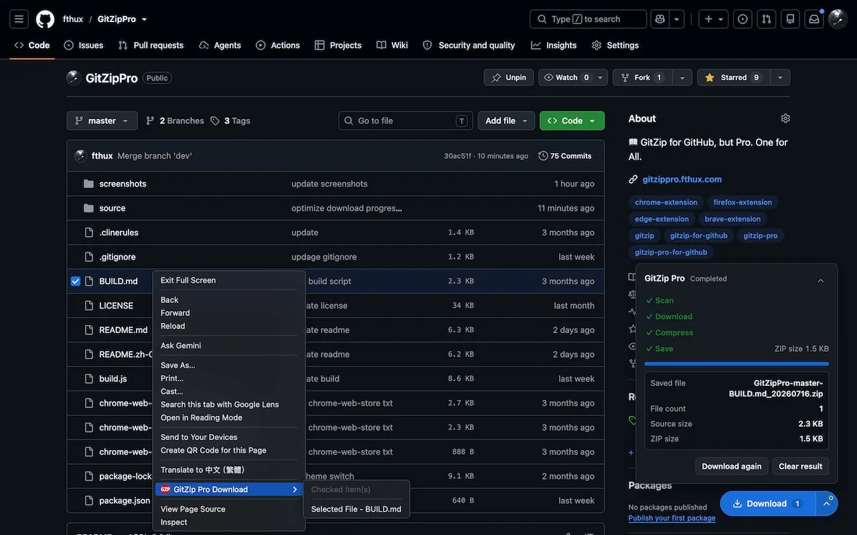
Task: Open the package.json file
Action: pyautogui.click(x=125, y=501)
